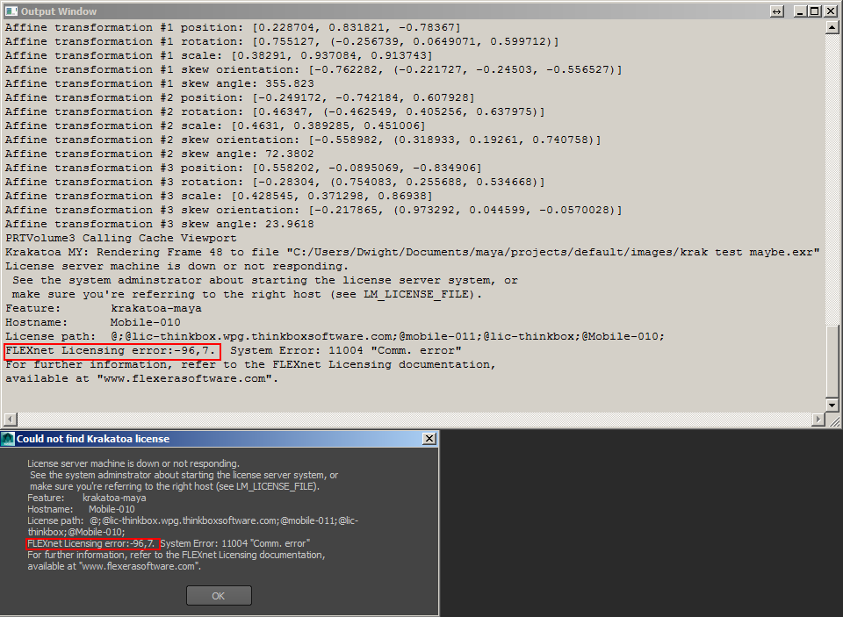Click the 'Affine transformation #1 position' line
This screenshot has height=617, width=843.
tap(233, 27)
